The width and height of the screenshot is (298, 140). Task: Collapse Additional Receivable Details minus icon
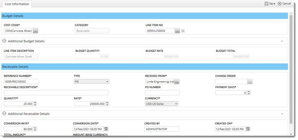coord(4,114)
